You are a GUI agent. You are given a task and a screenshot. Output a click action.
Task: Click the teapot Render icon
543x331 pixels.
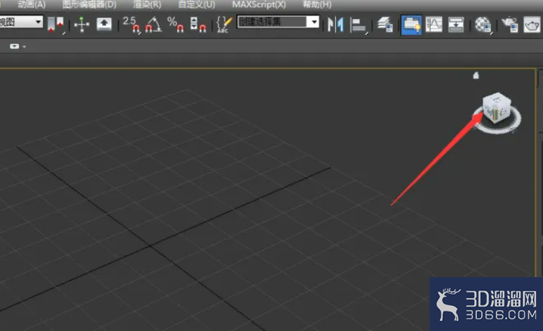532,25
